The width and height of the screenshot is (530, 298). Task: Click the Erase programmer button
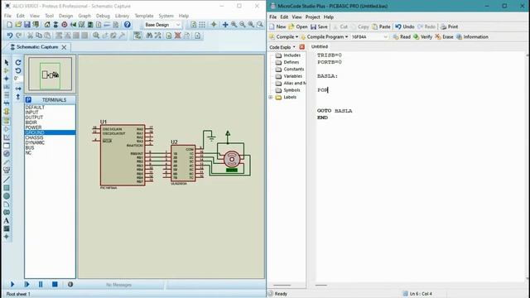pyautogui.click(x=444, y=36)
